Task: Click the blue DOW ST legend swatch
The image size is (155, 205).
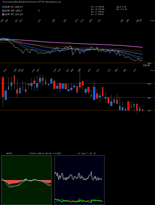Action: coord(3,7)
